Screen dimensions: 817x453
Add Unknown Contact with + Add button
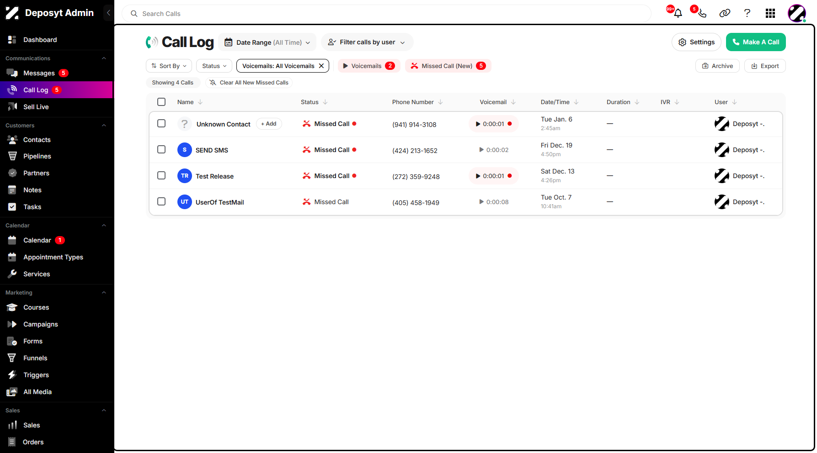[269, 124]
